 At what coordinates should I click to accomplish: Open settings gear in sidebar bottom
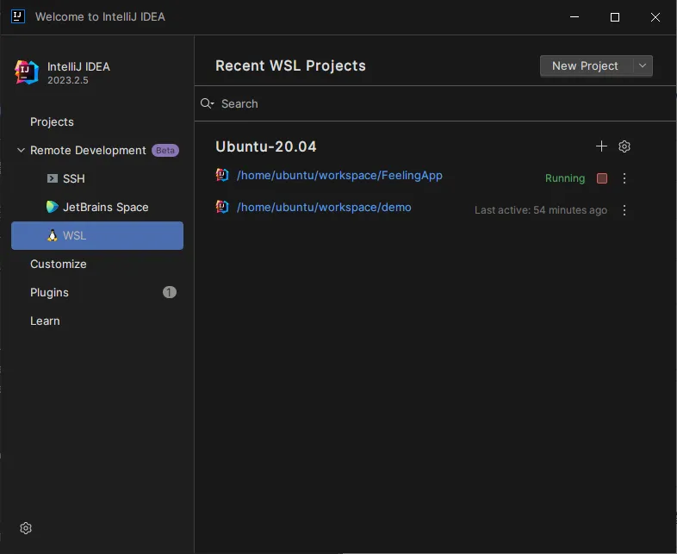tap(26, 528)
